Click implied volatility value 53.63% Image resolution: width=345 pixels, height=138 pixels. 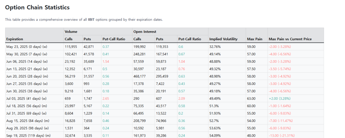[215, 129]
